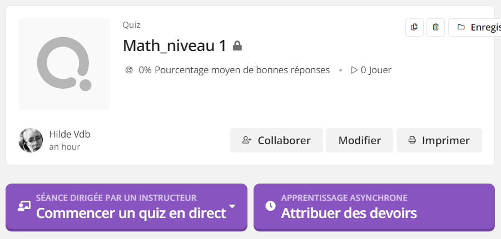Click the duplicate quiz copy icon
The image size is (501, 239).
point(414,27)
